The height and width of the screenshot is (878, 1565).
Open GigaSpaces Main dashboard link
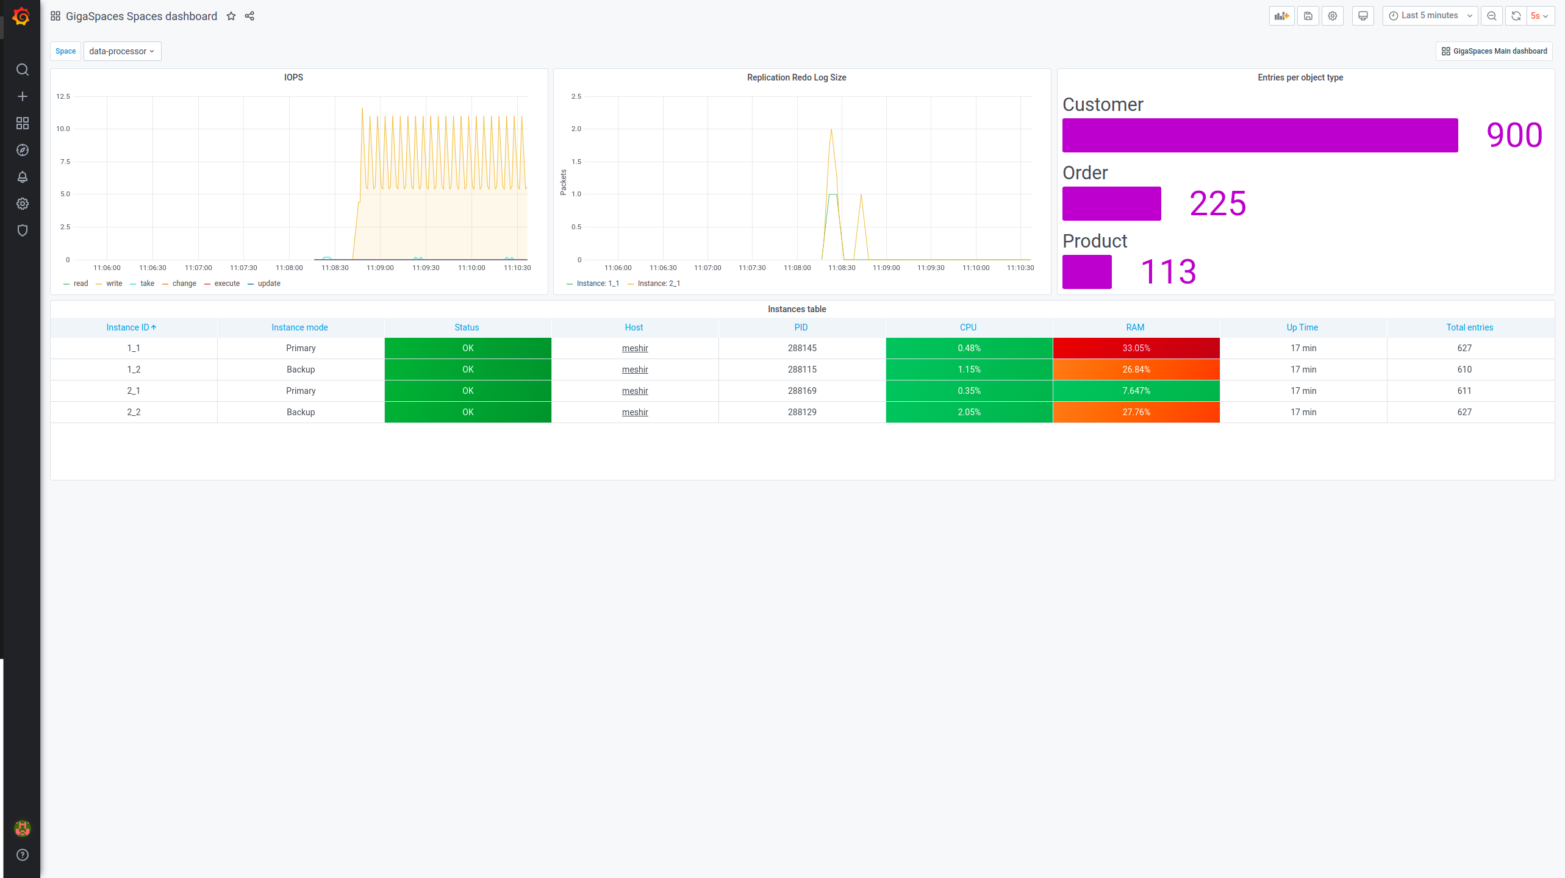click(1494, 51)
